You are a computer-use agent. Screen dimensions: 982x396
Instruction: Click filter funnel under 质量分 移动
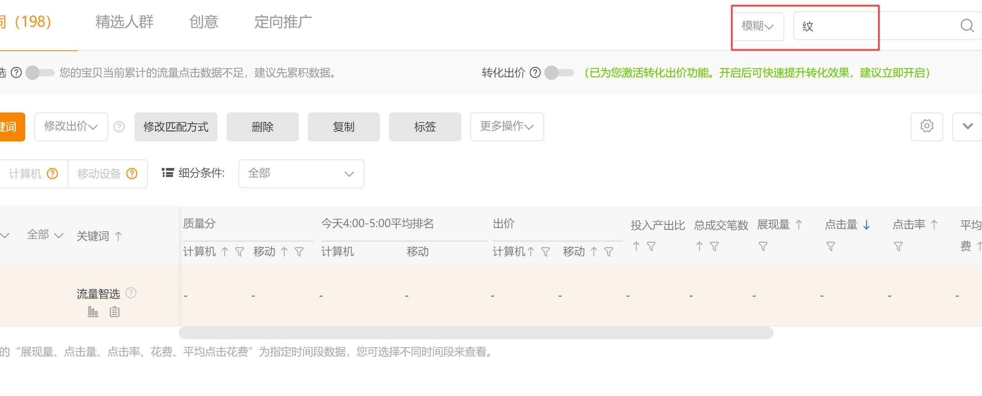[299, 252]
